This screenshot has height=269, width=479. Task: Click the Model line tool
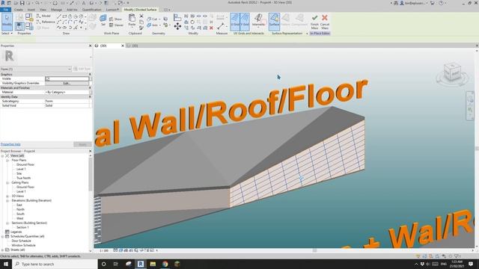click(43, 16)
